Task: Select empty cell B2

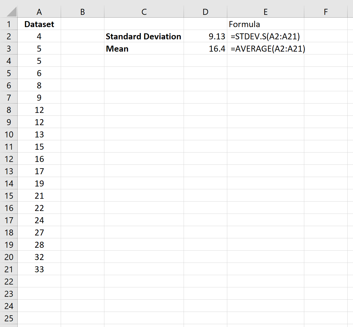Action: pos(82,36)
